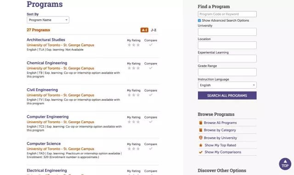Viewport: 294px width, 175px height.
Task: Switch to the J-Z programs tab
Action: point(153,30)
